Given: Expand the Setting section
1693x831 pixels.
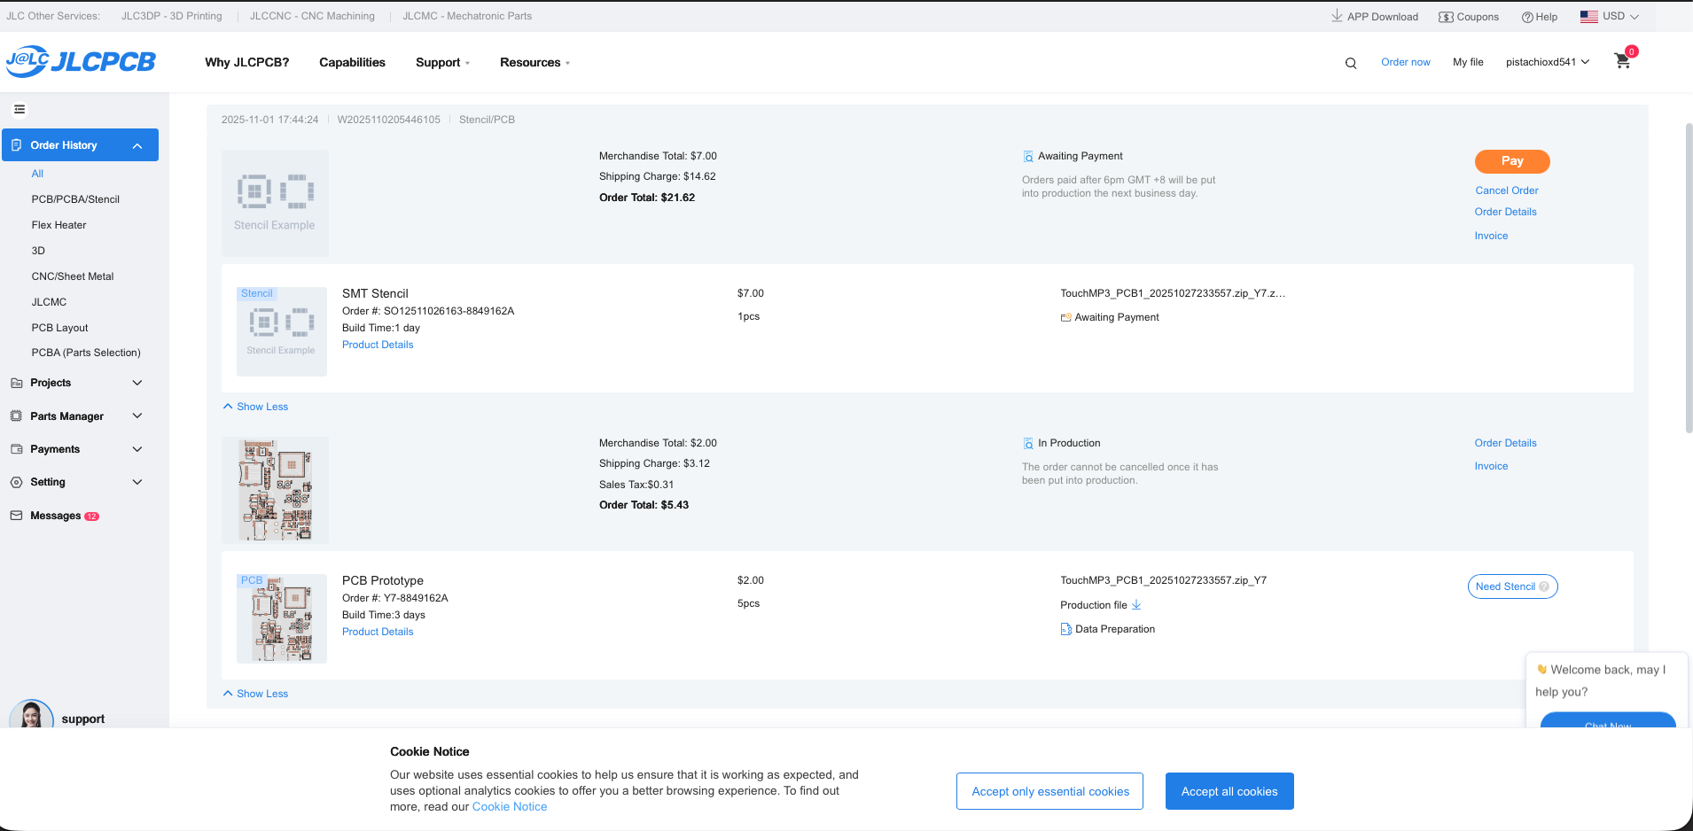Looking at the screenshot, I should 137,482.
